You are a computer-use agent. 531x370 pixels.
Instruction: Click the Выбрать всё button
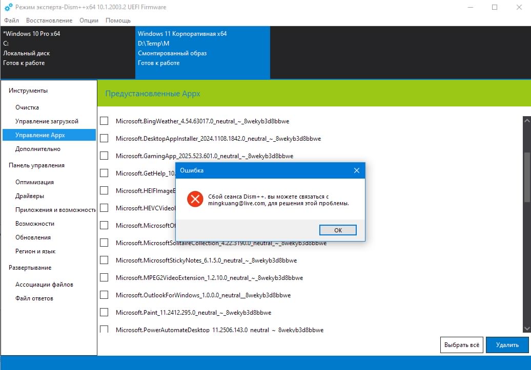[x=461, y=345]
